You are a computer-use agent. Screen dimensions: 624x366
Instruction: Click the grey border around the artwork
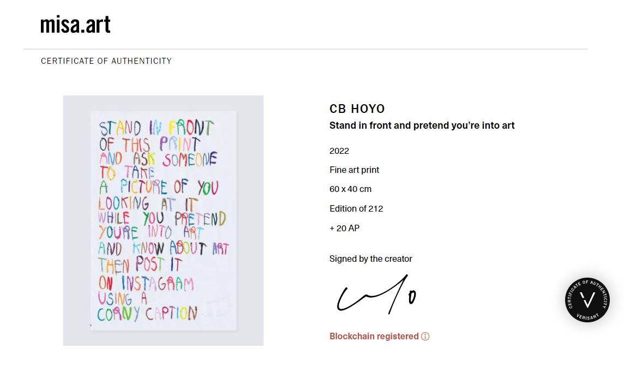76,218
